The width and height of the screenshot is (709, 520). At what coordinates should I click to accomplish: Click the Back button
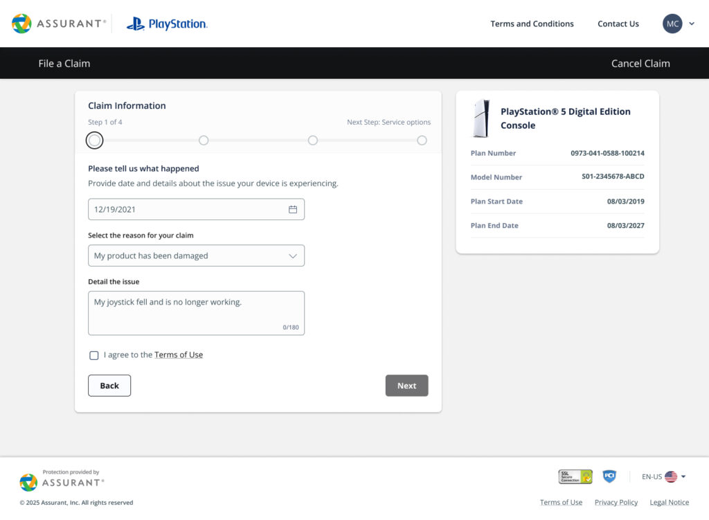coord(109,386)
